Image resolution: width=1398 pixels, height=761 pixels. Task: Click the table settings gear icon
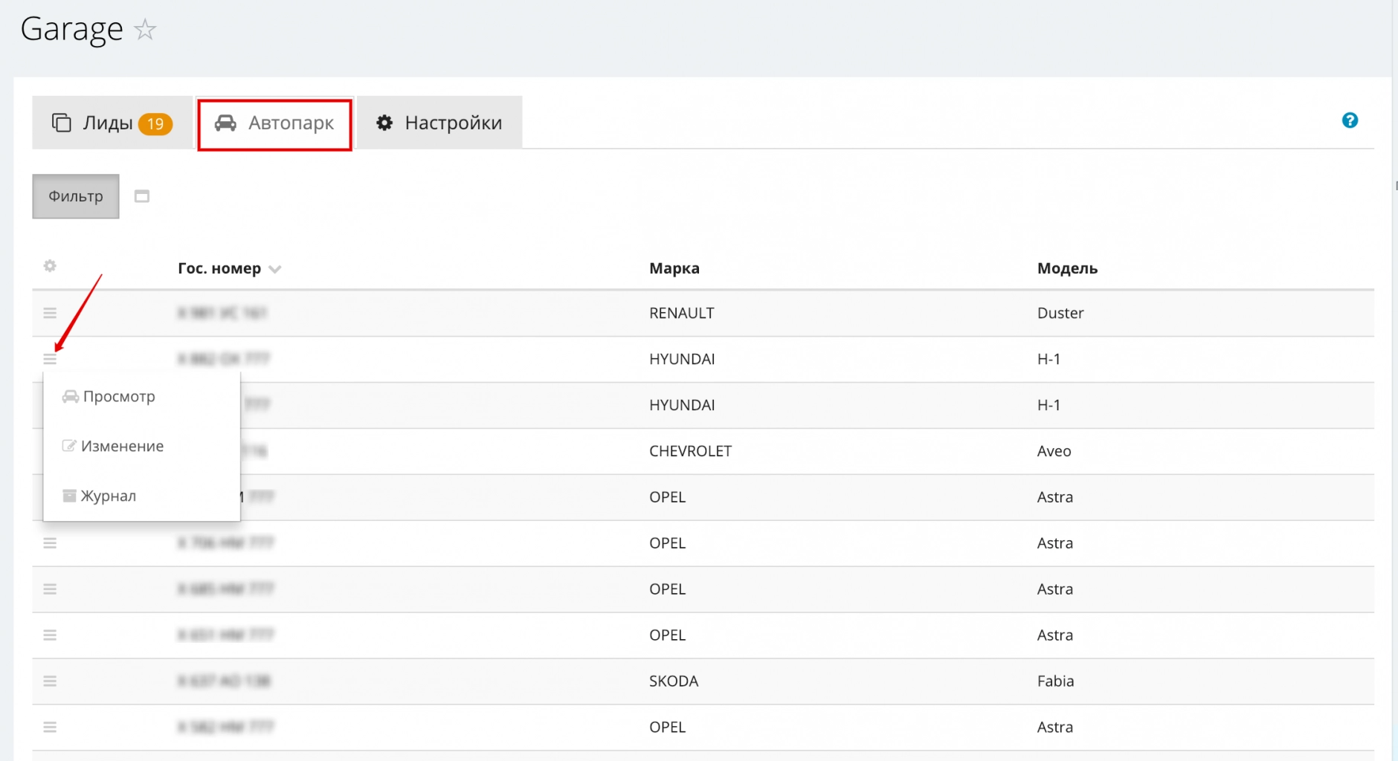[50, 266]
